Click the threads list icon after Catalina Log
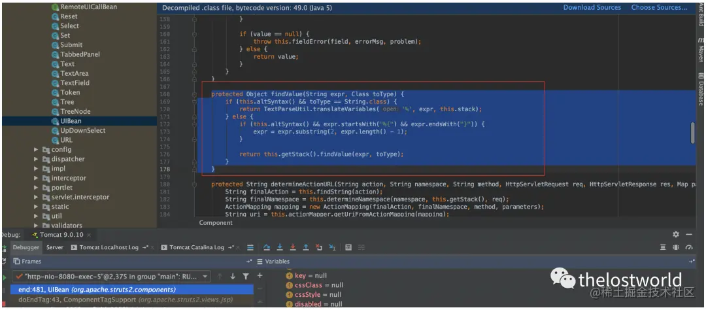 [x=250, y=247]
